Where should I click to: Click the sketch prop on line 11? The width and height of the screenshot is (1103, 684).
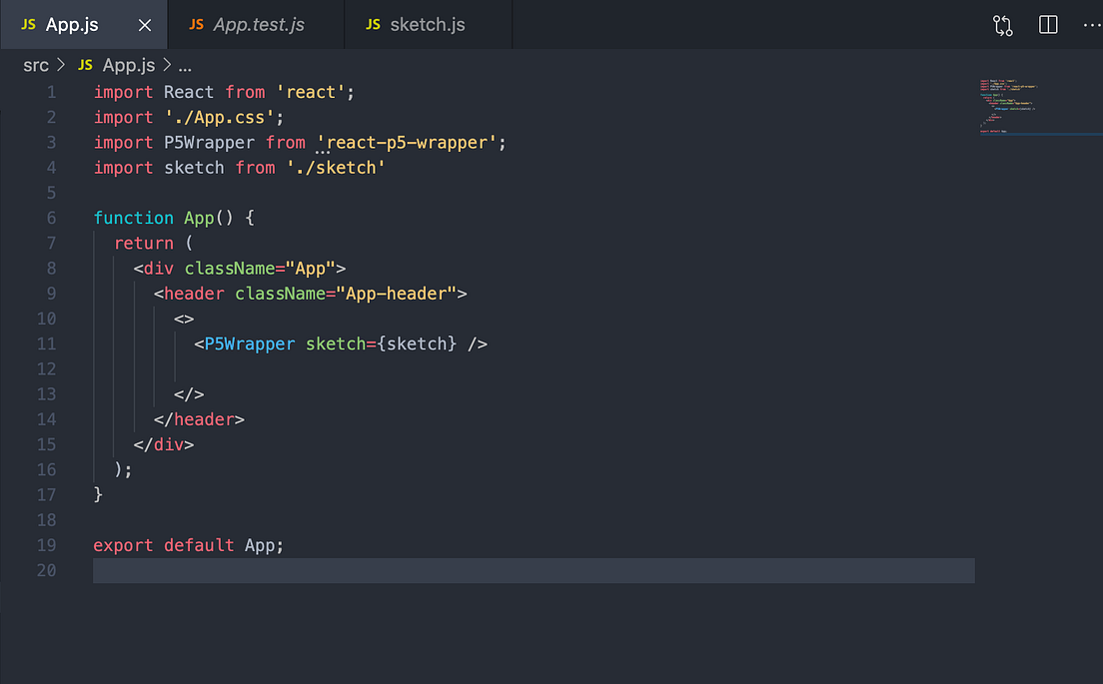point(337,343)
